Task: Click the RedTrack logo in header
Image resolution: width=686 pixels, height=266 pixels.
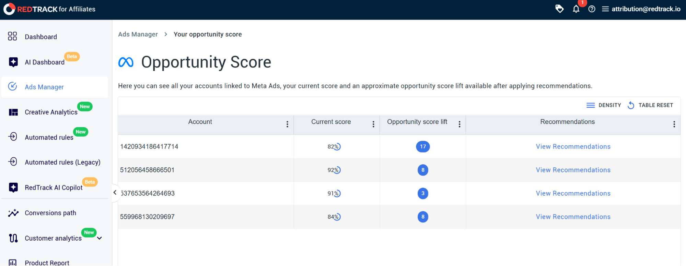Action: pos(49,9)
